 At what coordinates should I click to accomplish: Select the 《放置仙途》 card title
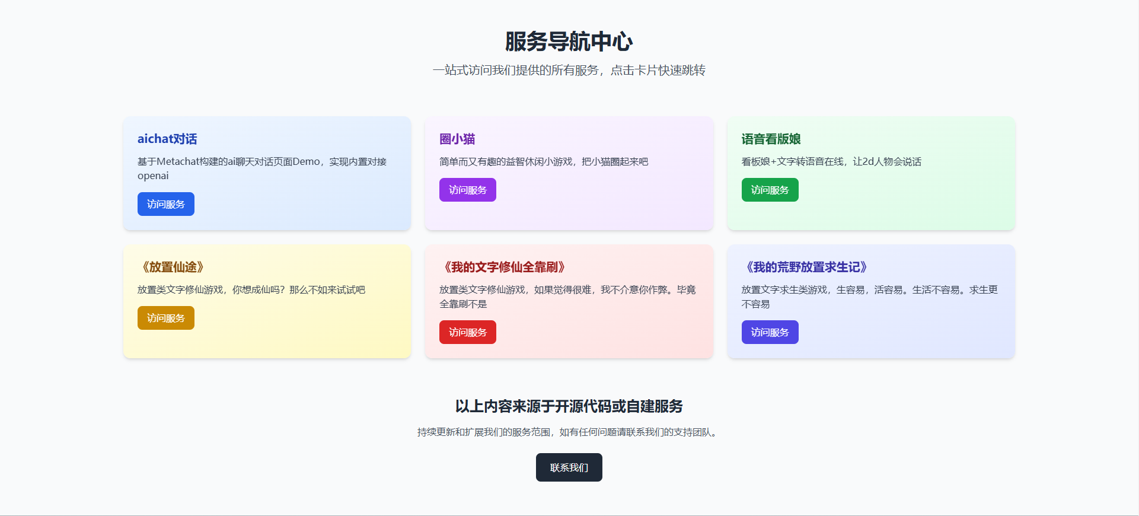173,267
